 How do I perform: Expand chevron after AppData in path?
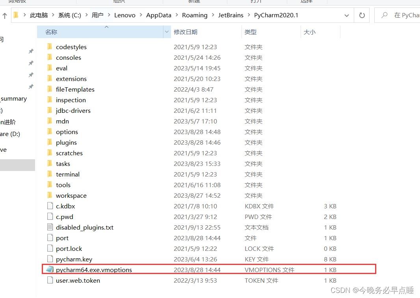tap(177, 15)
